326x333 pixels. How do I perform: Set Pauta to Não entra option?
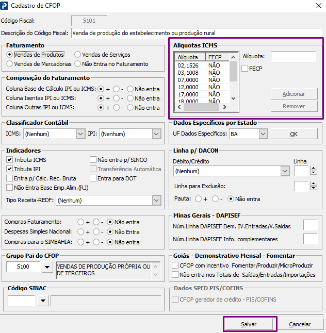[231, 199]
